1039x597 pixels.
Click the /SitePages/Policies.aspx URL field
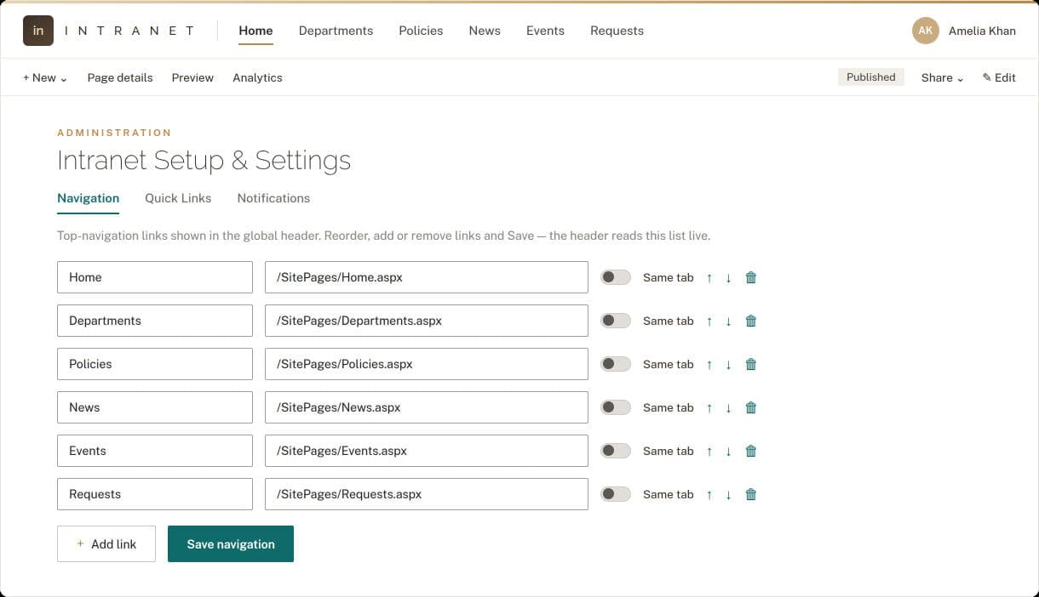(x=427, y=364)
